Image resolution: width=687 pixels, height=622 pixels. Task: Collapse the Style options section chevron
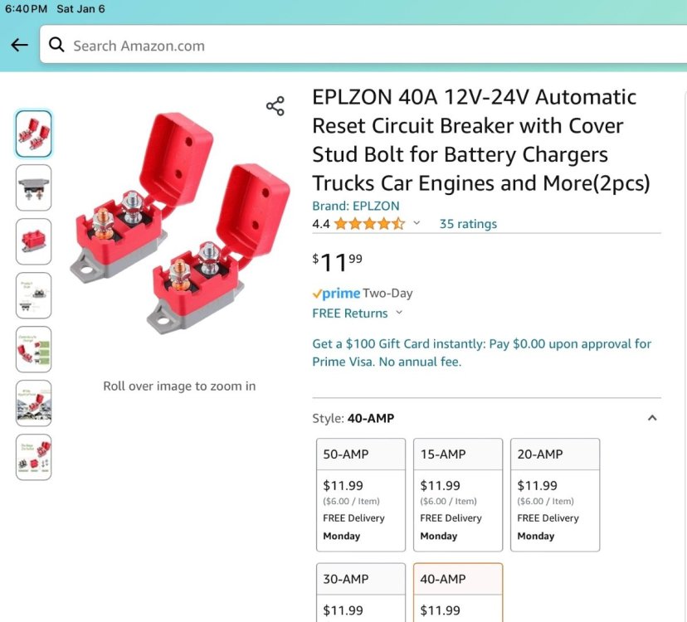click(652, 418)
